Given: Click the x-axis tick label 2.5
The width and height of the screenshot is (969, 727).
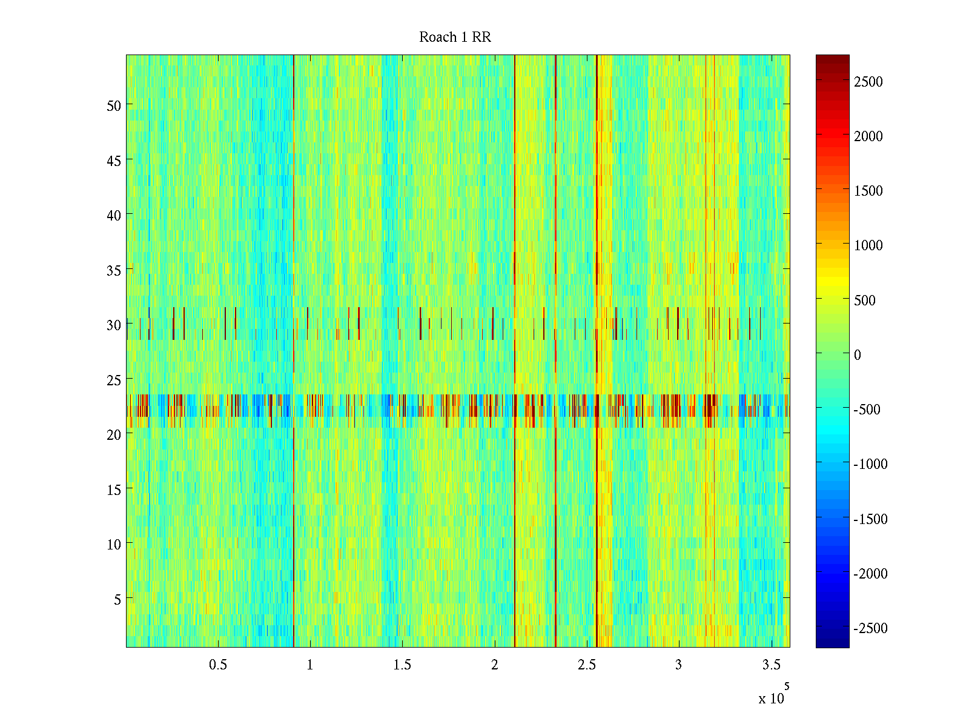Looking at the screenshot, I should click(586, 665).
